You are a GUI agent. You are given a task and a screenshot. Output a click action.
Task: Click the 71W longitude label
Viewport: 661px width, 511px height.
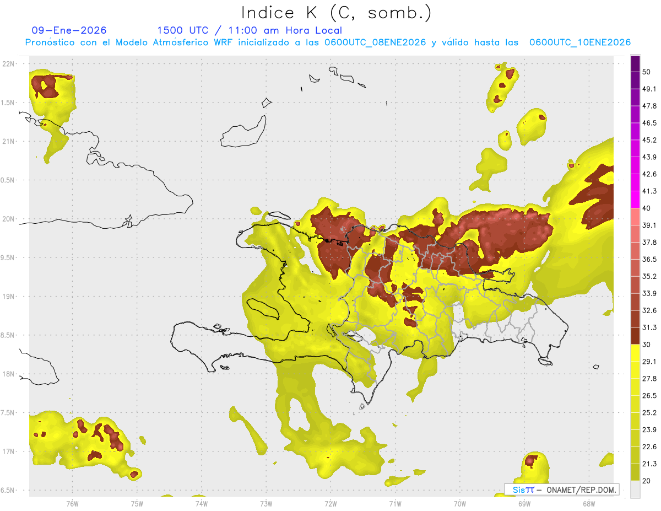[395, 503]
